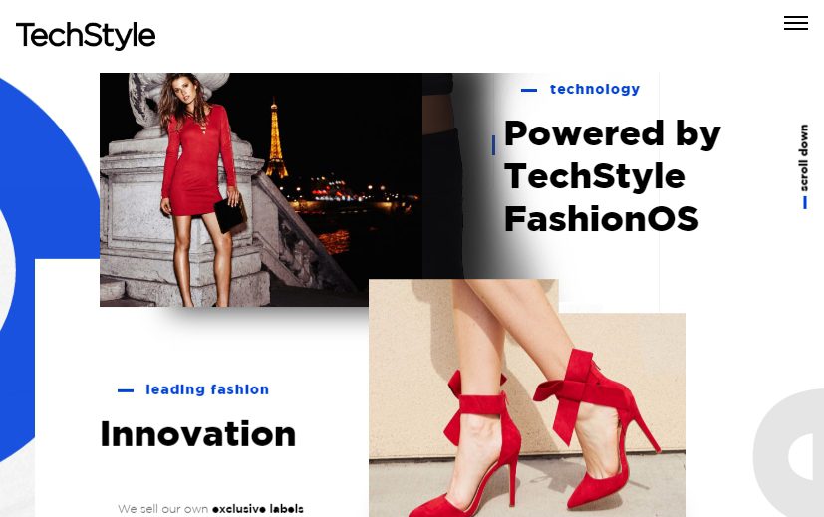Click the black clutch in the photo
824x517 pixels.
[x=229, y=214]
